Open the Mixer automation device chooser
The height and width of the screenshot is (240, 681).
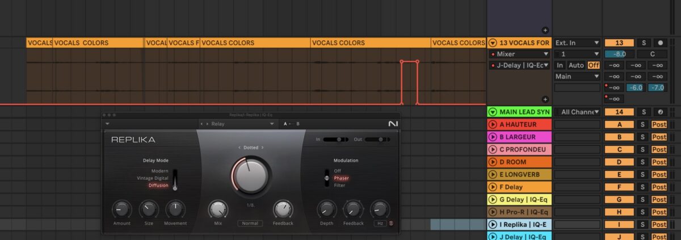click(519, 54)
